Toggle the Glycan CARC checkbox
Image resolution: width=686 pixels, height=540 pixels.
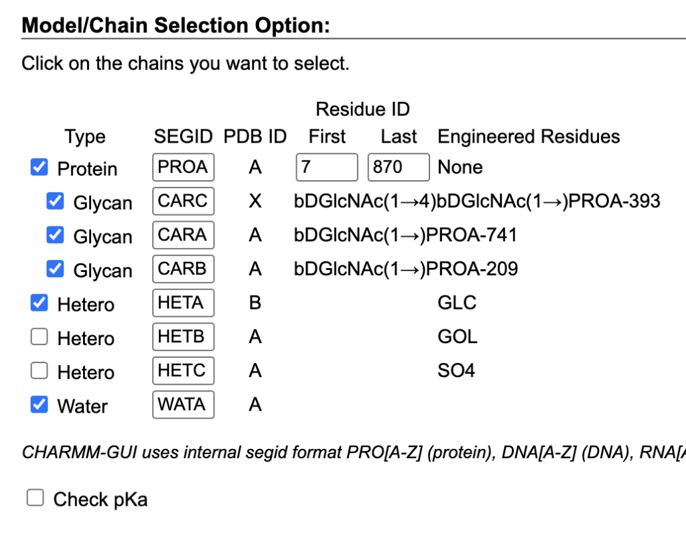(55, 201)
